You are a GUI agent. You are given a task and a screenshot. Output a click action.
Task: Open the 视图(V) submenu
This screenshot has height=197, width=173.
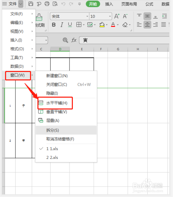pos(19,31)
